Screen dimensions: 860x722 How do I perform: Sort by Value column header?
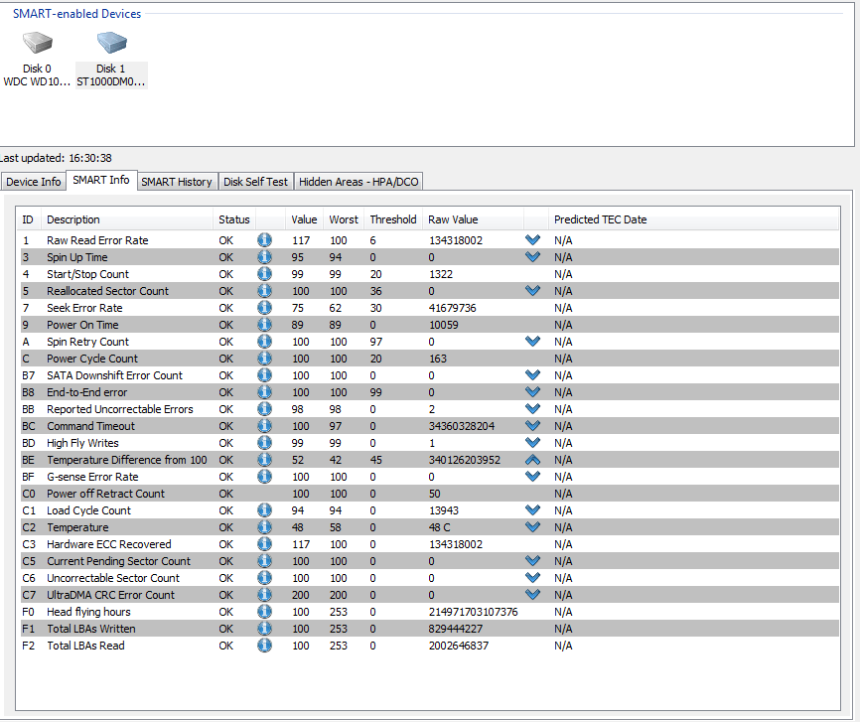(305, 219)
